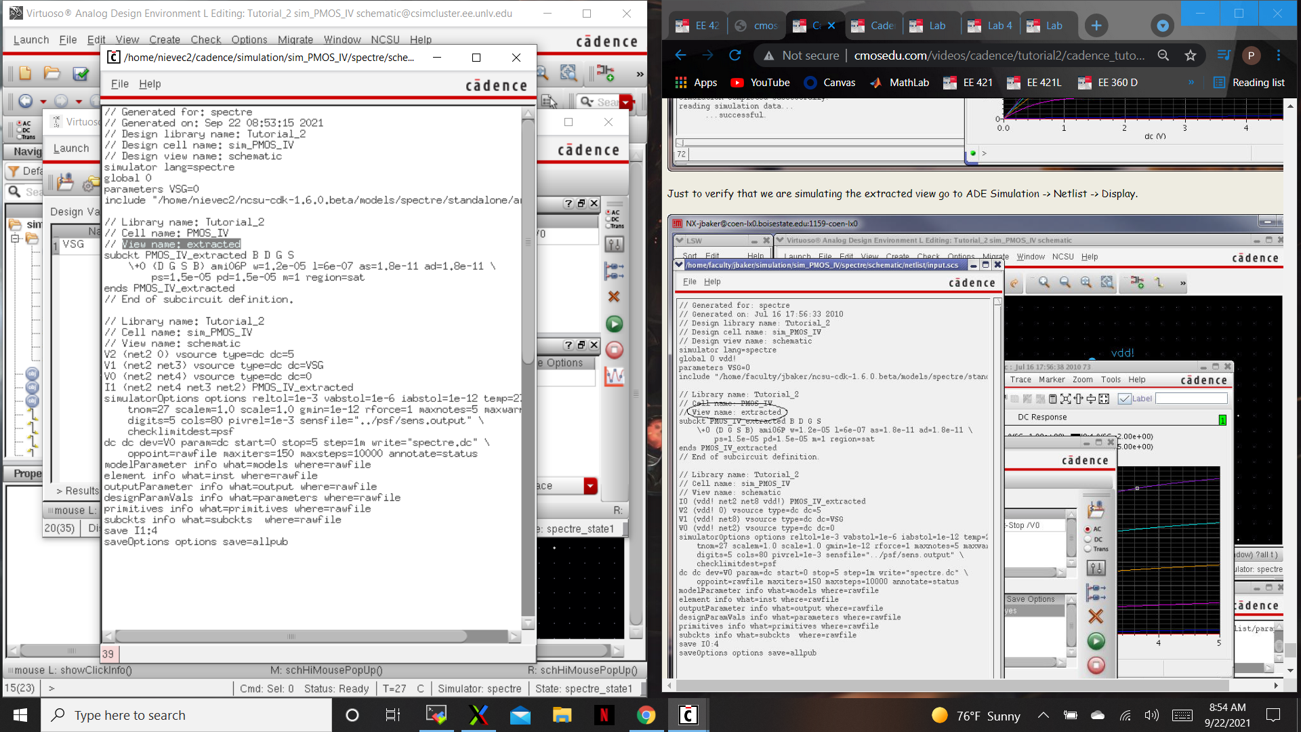This screenshot has height=732, width=1301.
Task: Select the AC radio button in ADE sidebar
Action: pos(608,213)
